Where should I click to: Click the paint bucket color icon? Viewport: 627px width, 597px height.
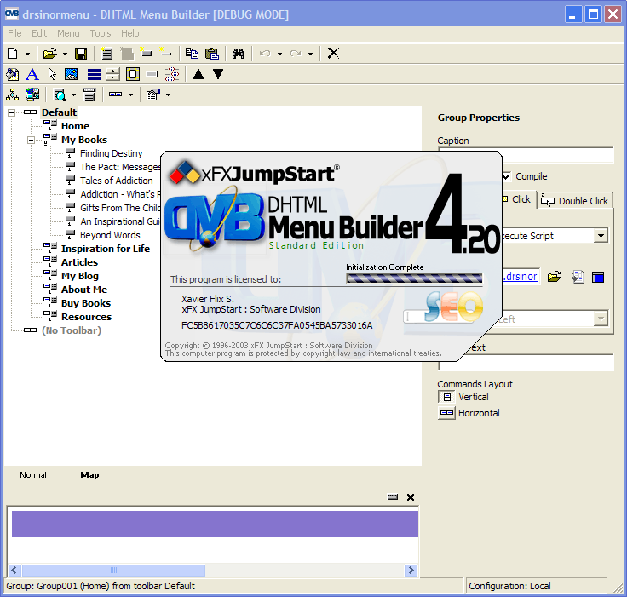click(x=12, y=74)
